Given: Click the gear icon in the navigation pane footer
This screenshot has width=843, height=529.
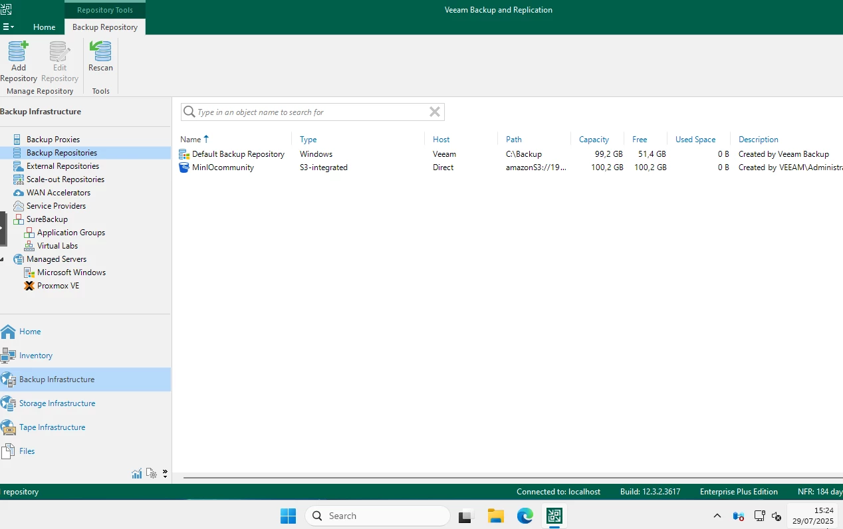Looking at the screenshot, I should pyautogui.click(x=152, y=474).
